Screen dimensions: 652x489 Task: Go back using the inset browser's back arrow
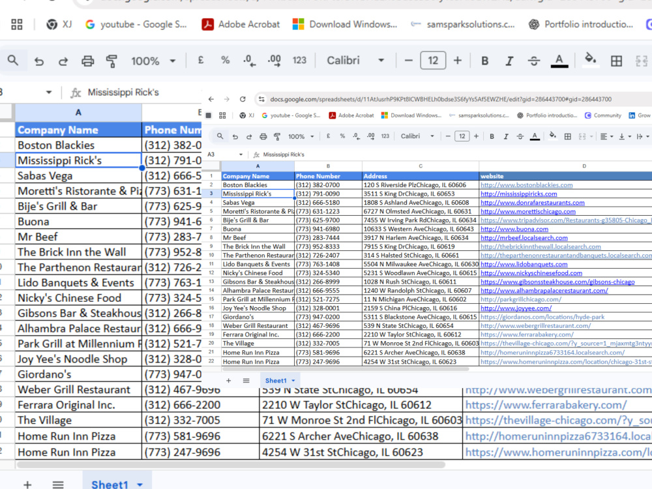tap(211, 99)
